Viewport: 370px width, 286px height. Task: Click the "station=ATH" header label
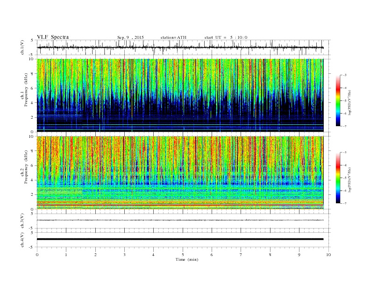(x=173, y=37)
